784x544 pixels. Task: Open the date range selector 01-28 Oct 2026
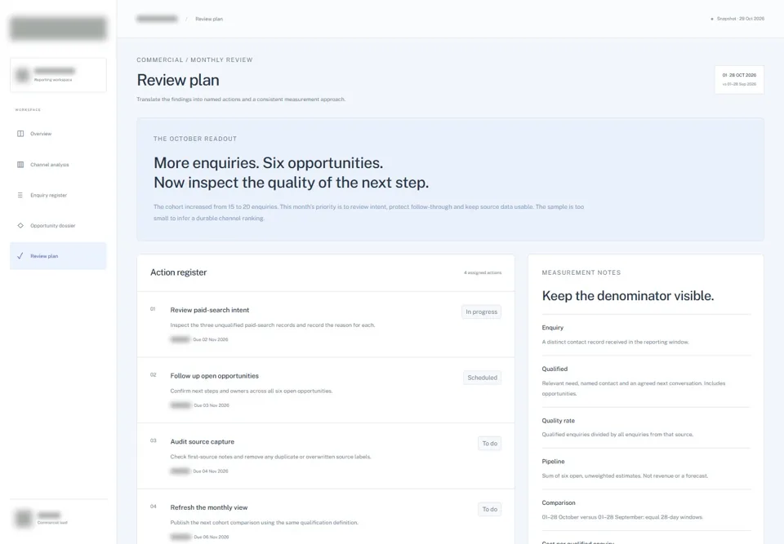click(x=739, y=79)
